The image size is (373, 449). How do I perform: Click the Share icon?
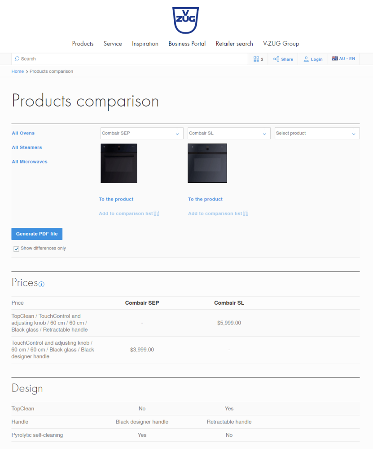pos(276,59)
